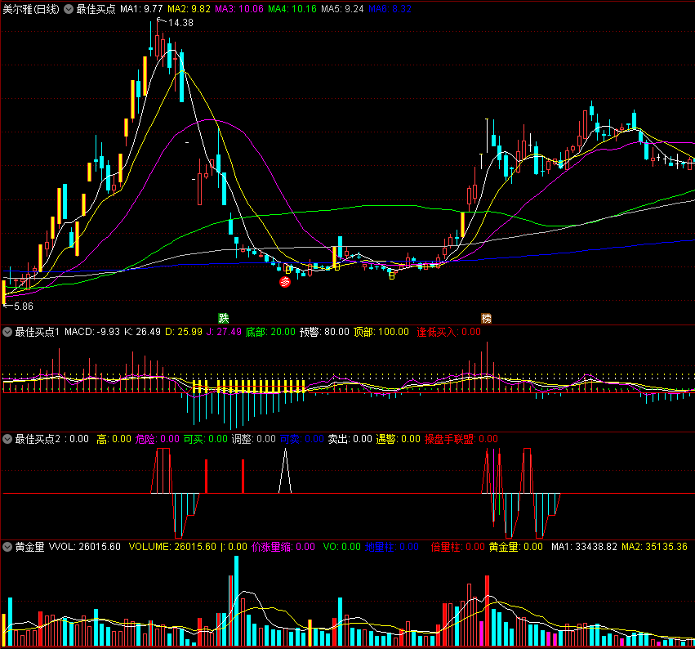Open the 黄金量 volume indicator dropdown arrow

[7, 547]
